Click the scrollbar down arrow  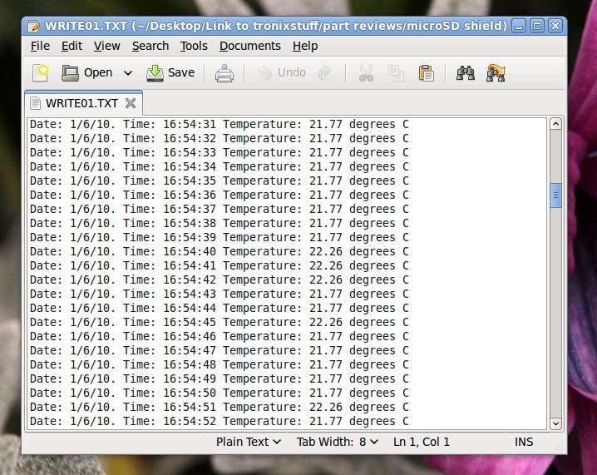pos(555,423)
